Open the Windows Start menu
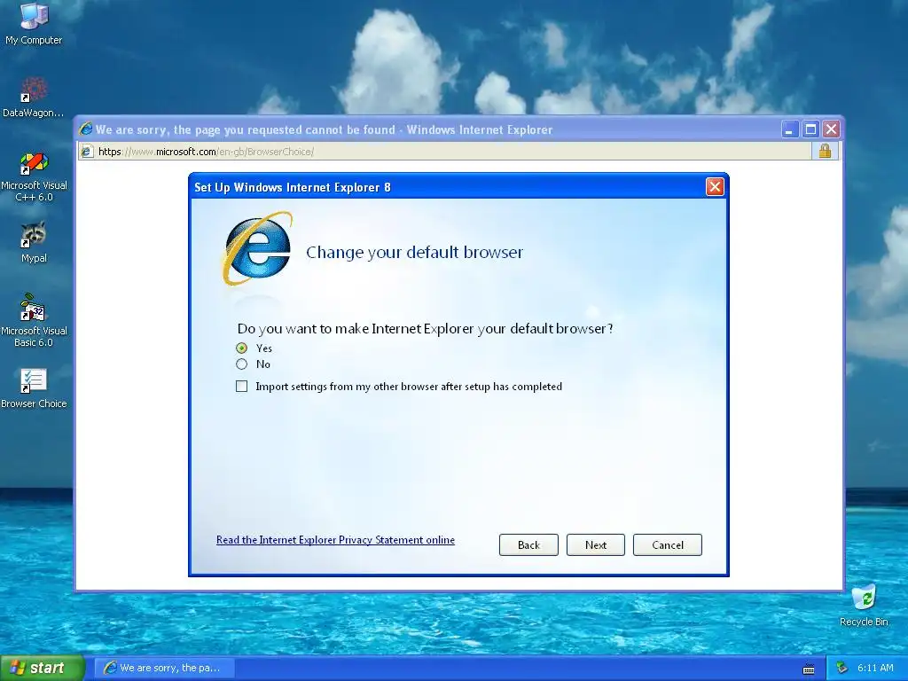This screenshot has height=681, width=908. tap(42, 668)
